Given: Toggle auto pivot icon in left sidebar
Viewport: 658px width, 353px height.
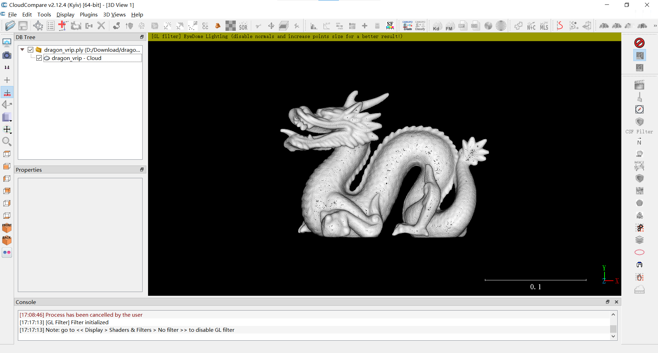Looking at the screenshot, I should tap(7, 93).
